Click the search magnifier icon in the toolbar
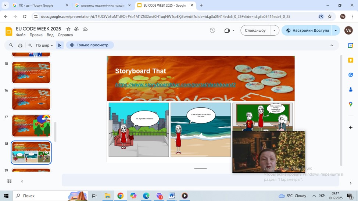 pyautogui.click(x=11, y=45)
